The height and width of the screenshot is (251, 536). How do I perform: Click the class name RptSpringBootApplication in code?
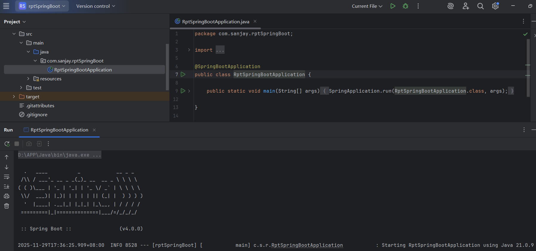click(269, 74)
